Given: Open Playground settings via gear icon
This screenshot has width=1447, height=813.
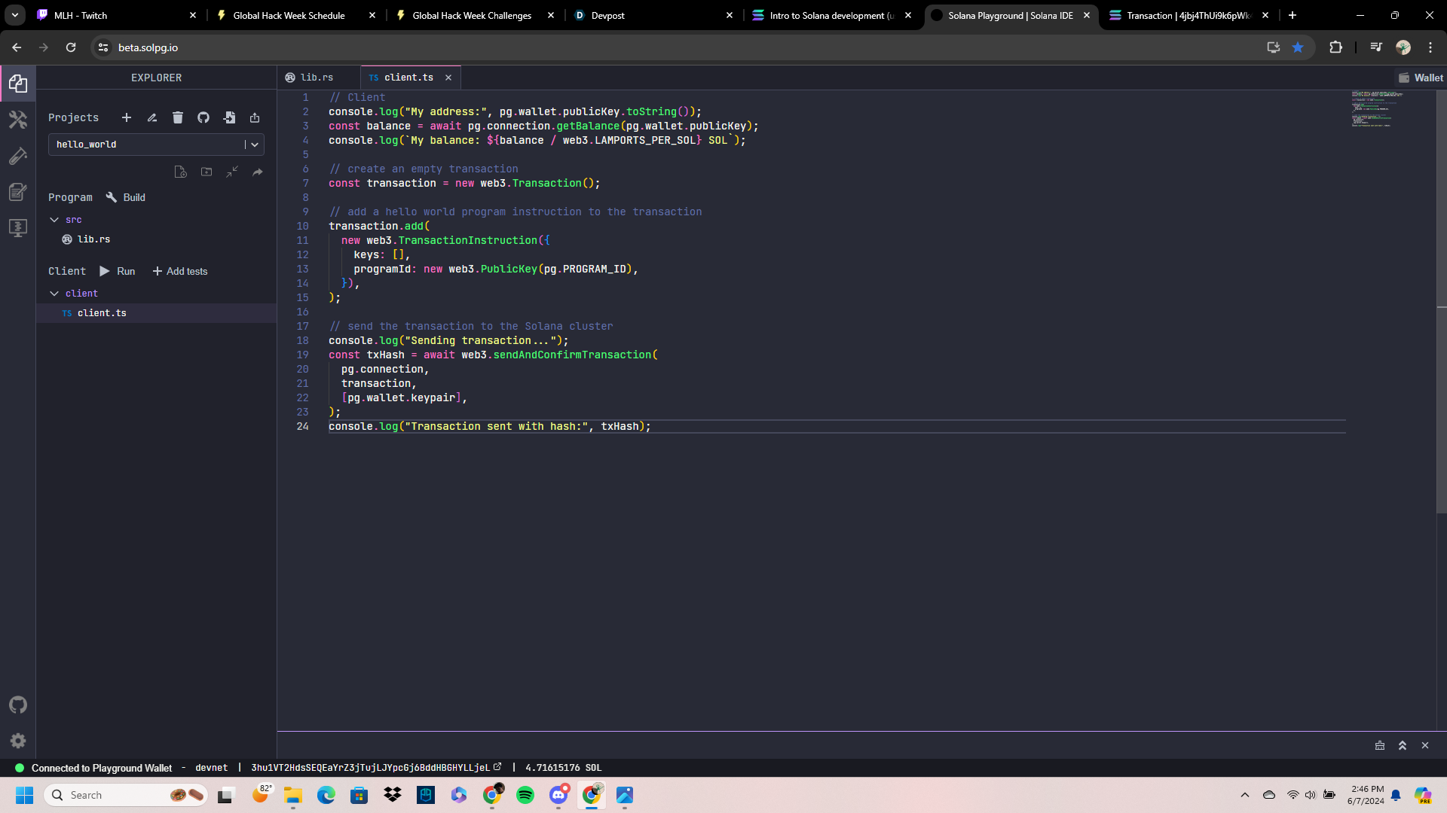Looking at the screenshot, I should [18, 741].
